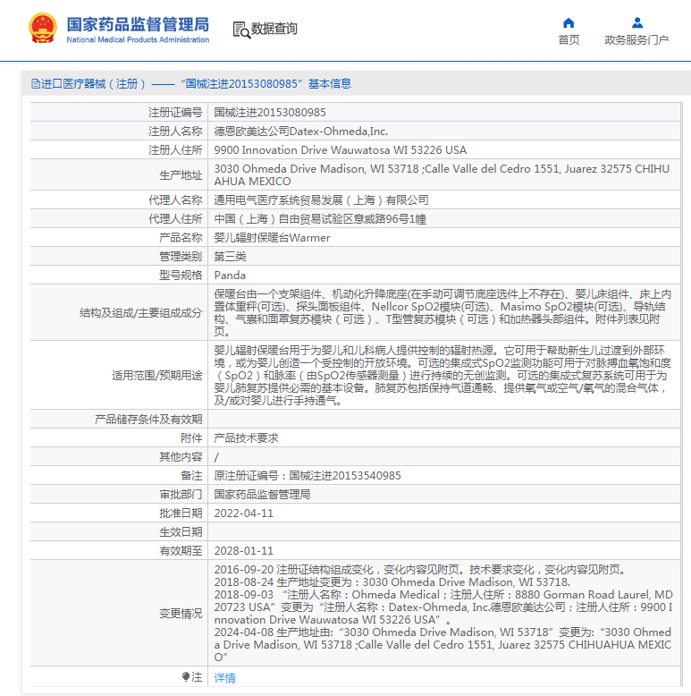Select approving department 国家药品监督管理局 cell
This screenshot has height=696, width=691.
(x=262, y=495)
